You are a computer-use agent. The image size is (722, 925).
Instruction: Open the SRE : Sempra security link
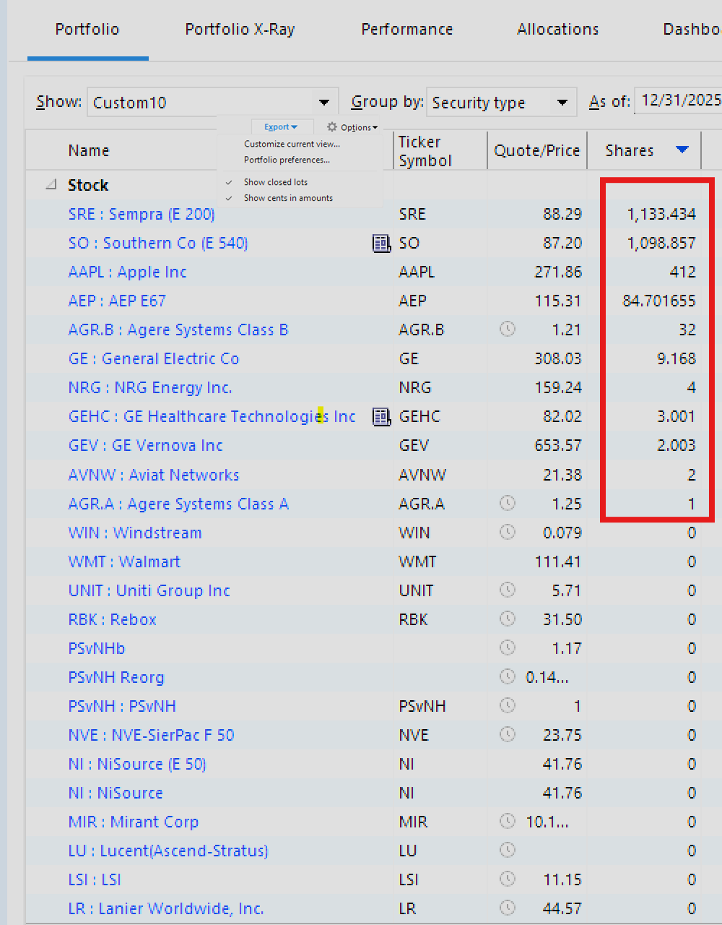point(142,215)
